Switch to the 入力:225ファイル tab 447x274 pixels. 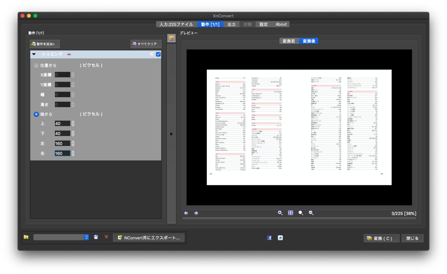[177, 24]
